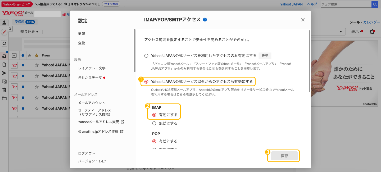Open the 受信箱 1816 inbox tab
This screenshot has width=381, height=172.
coord(25,22)
